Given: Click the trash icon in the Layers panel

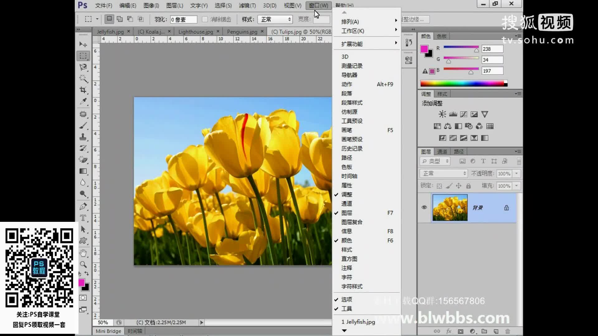Looking at the screenshot, I should (508, 331).
